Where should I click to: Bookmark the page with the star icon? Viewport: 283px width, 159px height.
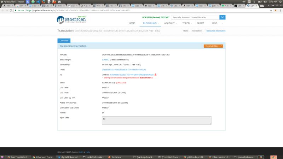pyautogui.click(x=271, y=11)
